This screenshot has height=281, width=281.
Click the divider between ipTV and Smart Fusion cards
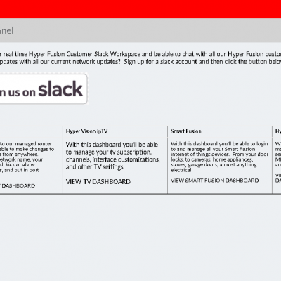click(x=167, y=159)
